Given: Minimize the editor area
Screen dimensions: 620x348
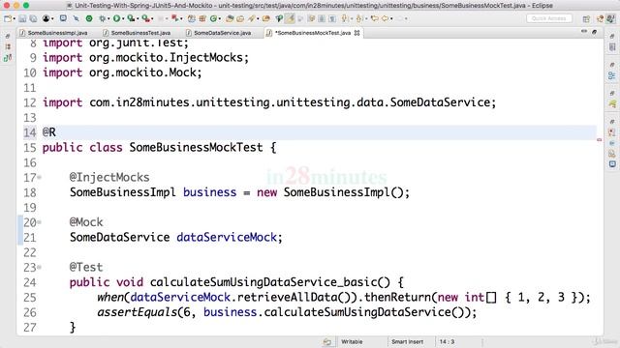Looking at the screenshot, I should click(x=584, y=31).
